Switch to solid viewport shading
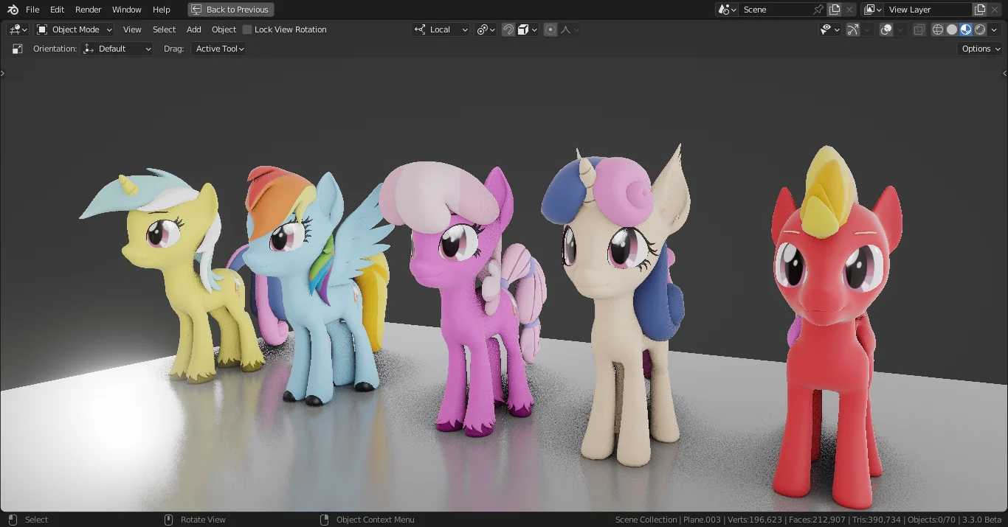The width and height of the screenshot is (1008, 527). point(952,29)
